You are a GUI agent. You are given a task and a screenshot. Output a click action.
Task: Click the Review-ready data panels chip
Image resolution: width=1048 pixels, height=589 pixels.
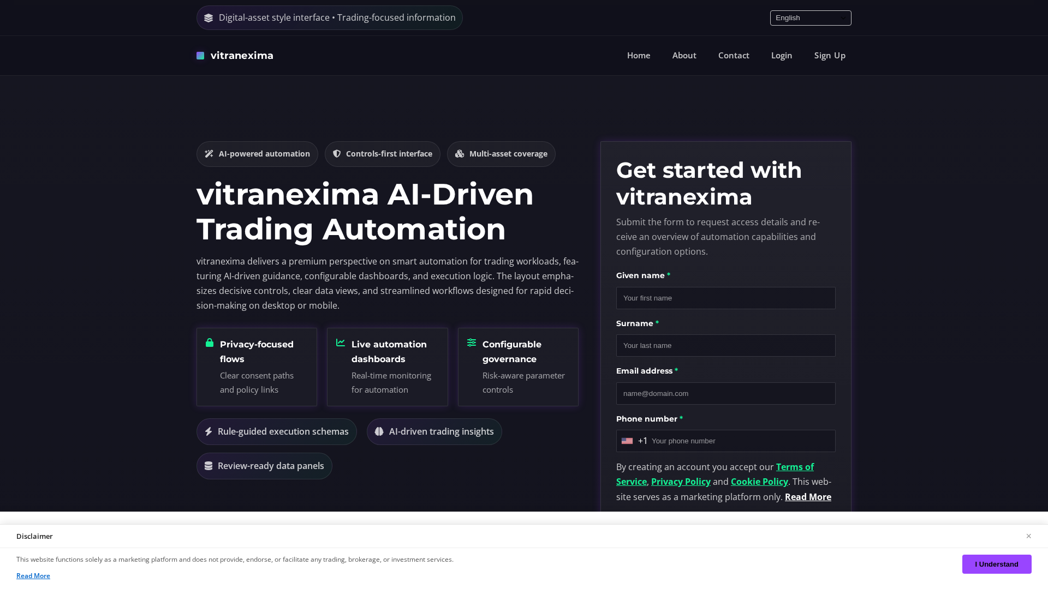tap(264, 466)
